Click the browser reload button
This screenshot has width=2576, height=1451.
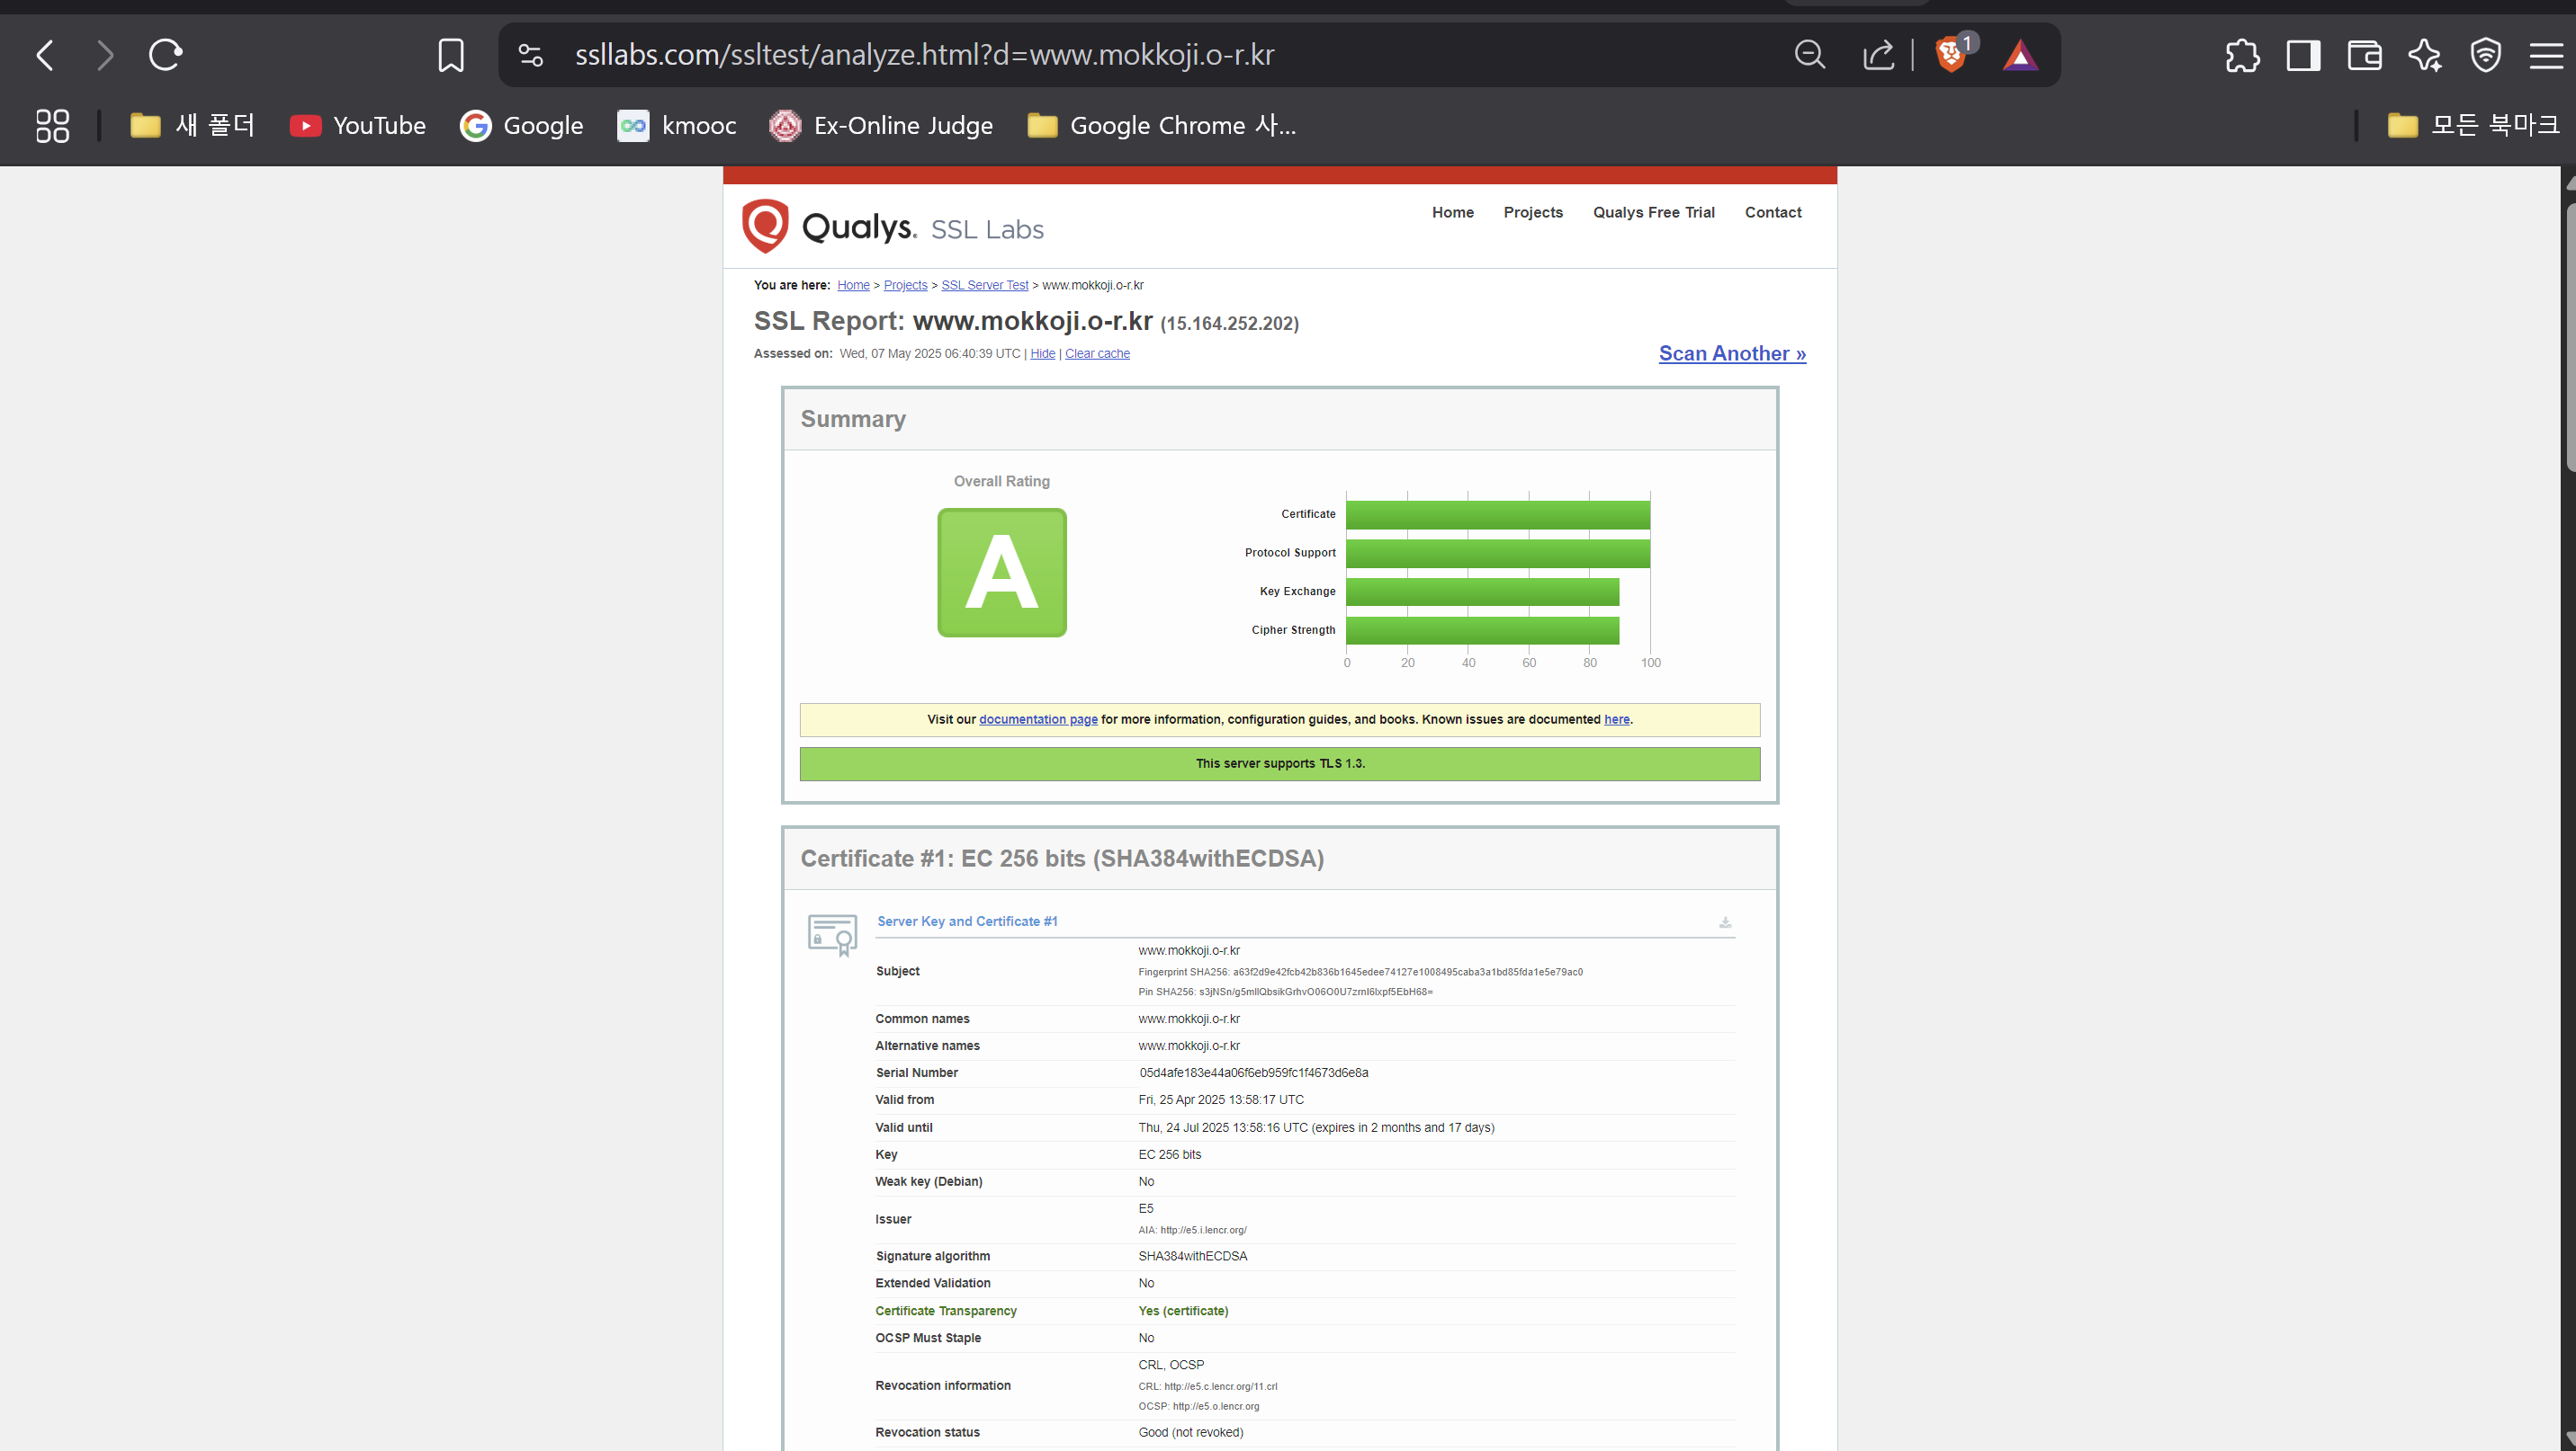point(165,55)
